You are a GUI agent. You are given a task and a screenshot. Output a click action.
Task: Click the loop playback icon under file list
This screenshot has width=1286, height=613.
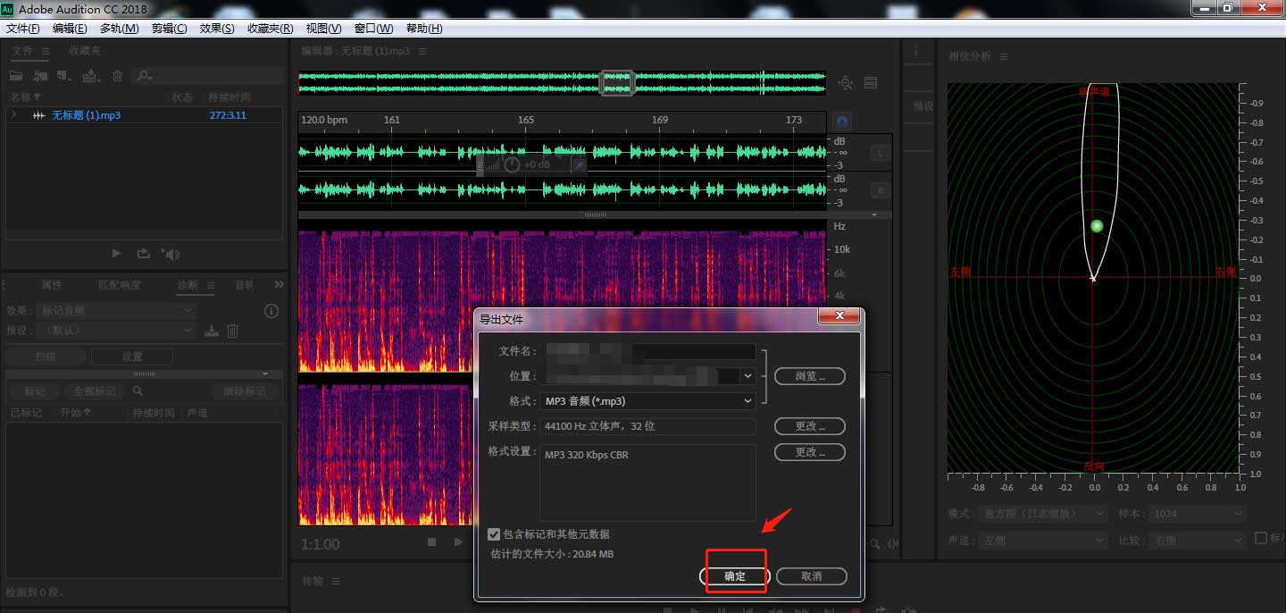pyautogui.click(x=143, y=254)
